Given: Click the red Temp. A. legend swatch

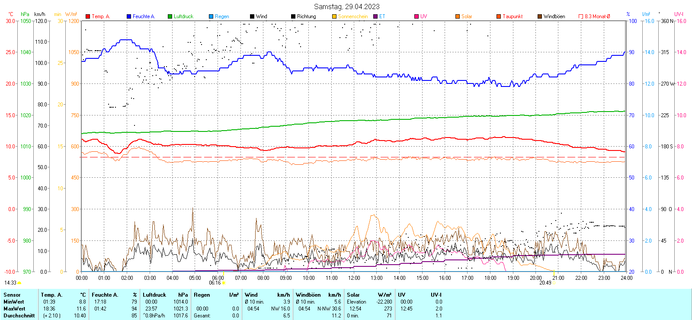Looking at the screenshot, I should [88, 16].
